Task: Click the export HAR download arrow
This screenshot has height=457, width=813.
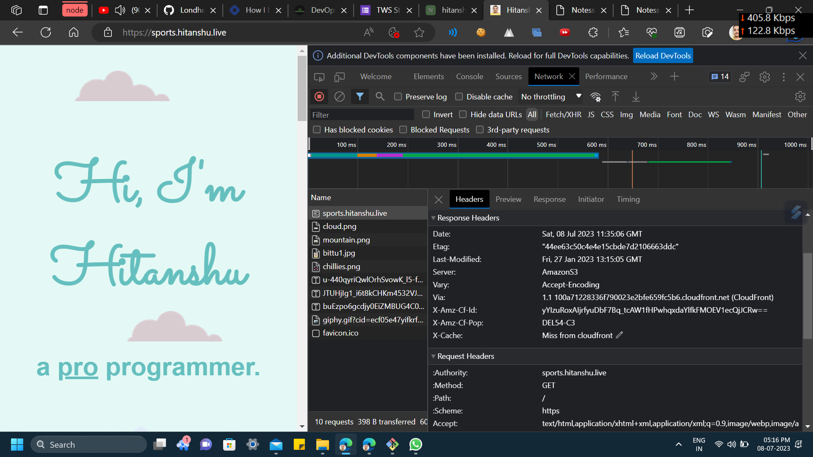Action: coord(636,97)
